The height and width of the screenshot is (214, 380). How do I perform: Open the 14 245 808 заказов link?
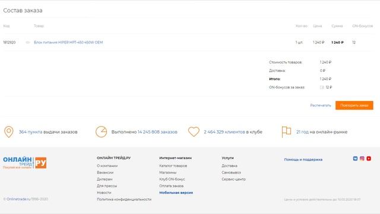(x=157, y=132)
